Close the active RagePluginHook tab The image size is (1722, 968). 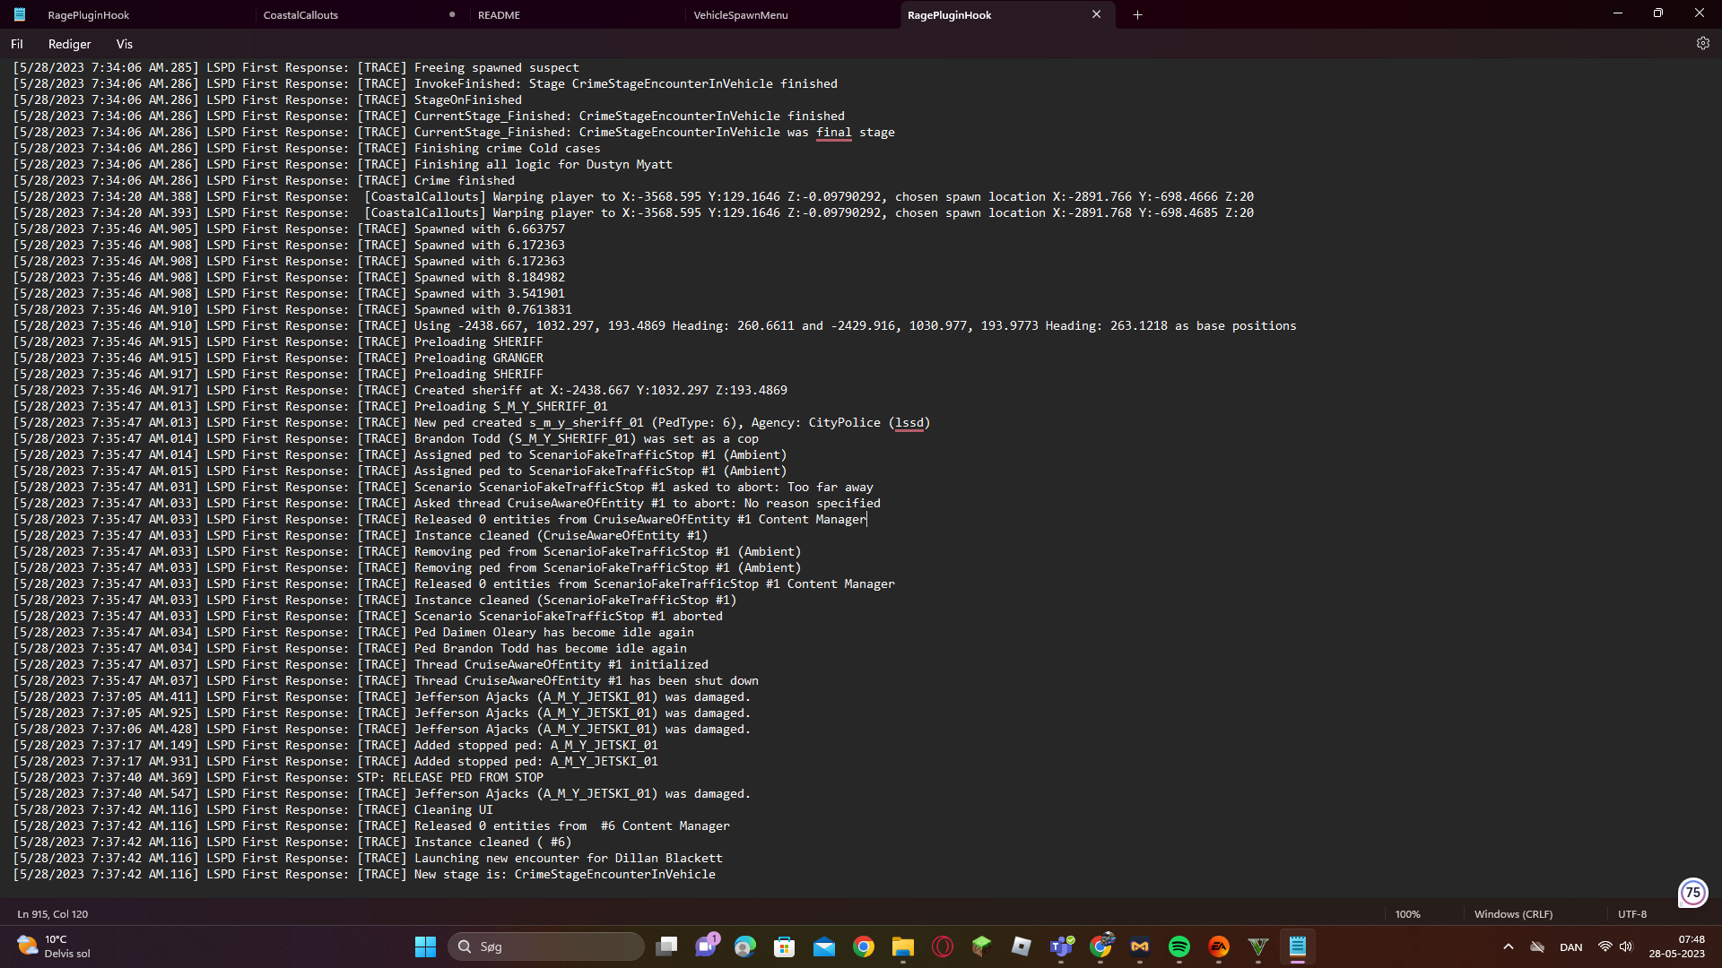tap(1096, 14)
